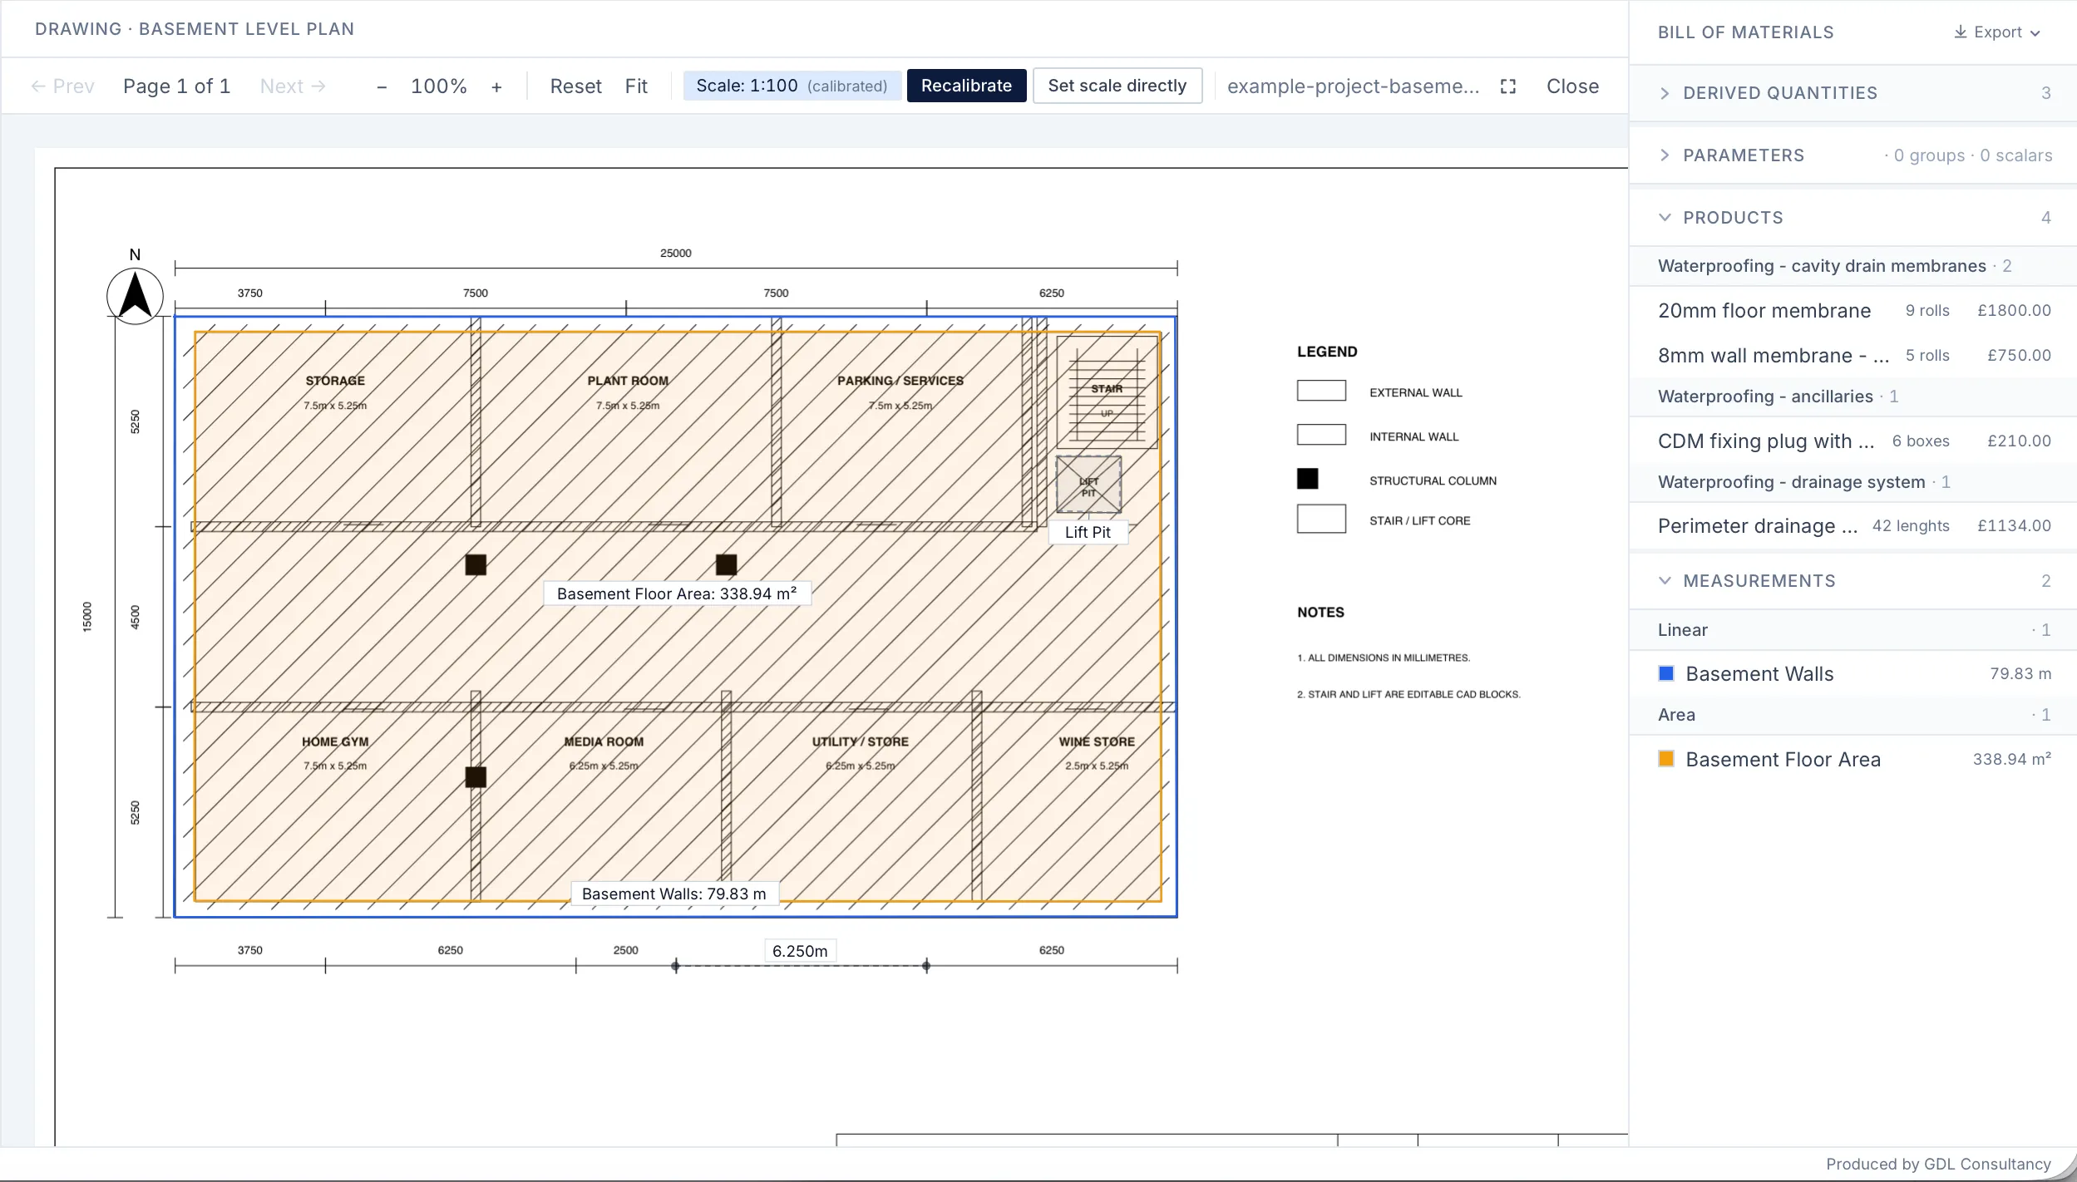Click the Recalibrate button
Viewport: 2077px width, 1182px height.
point(966,86)
